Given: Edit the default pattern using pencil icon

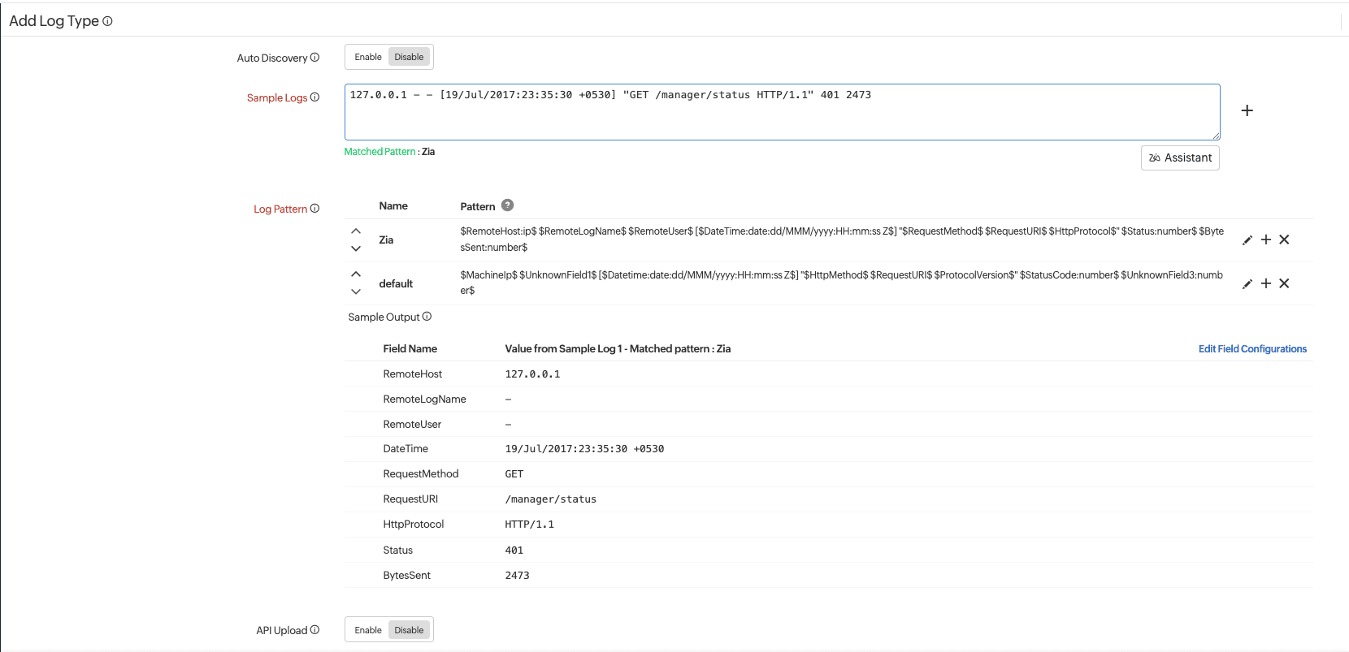Looking at the screenshot, I should (x=1247, y=284).
